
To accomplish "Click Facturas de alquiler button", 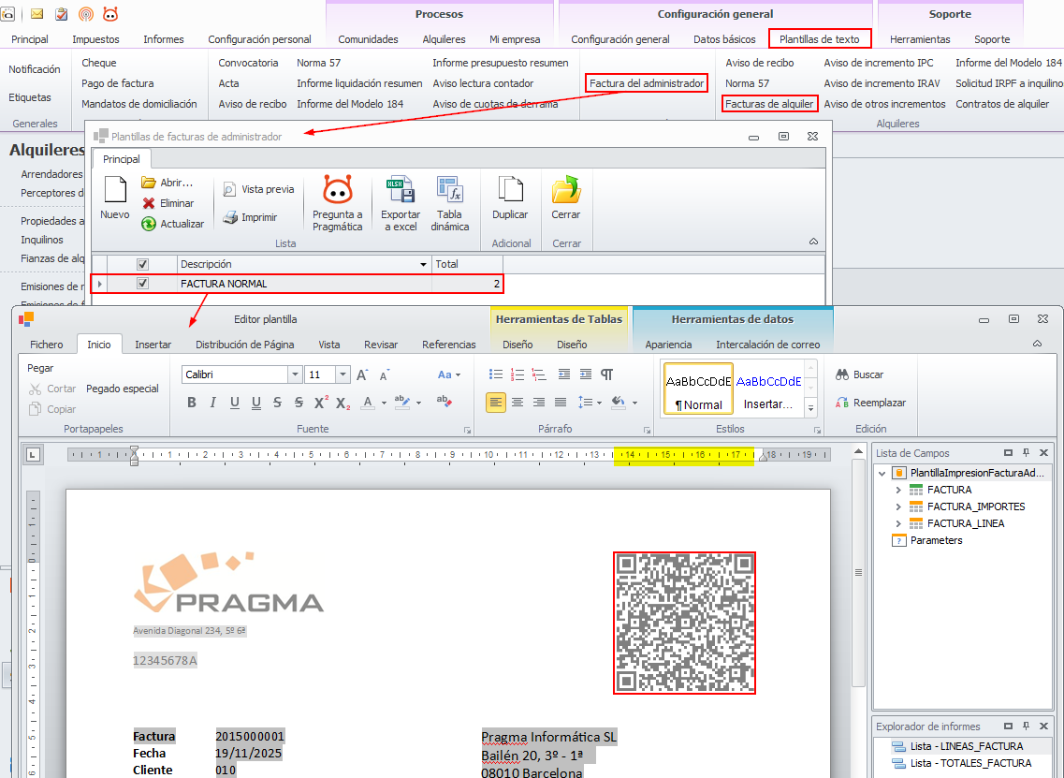I will (769, 104).
